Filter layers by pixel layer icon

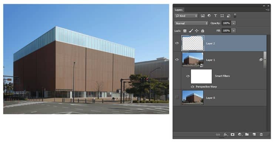[x=203, y=16]
